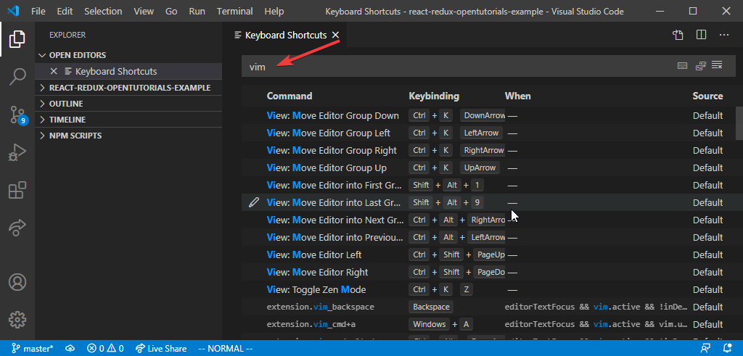Select View: Move Editor into First Group row

pos(488,185)
